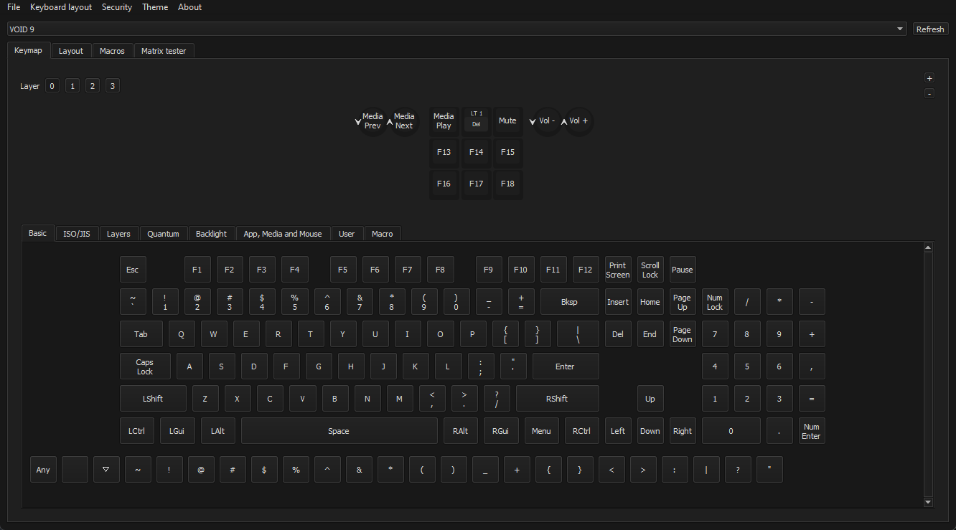Viewport: 956px width, 530px height.
Task: Choose the Esc keycode
Action: pyautogui.click(x=133, y=270)
